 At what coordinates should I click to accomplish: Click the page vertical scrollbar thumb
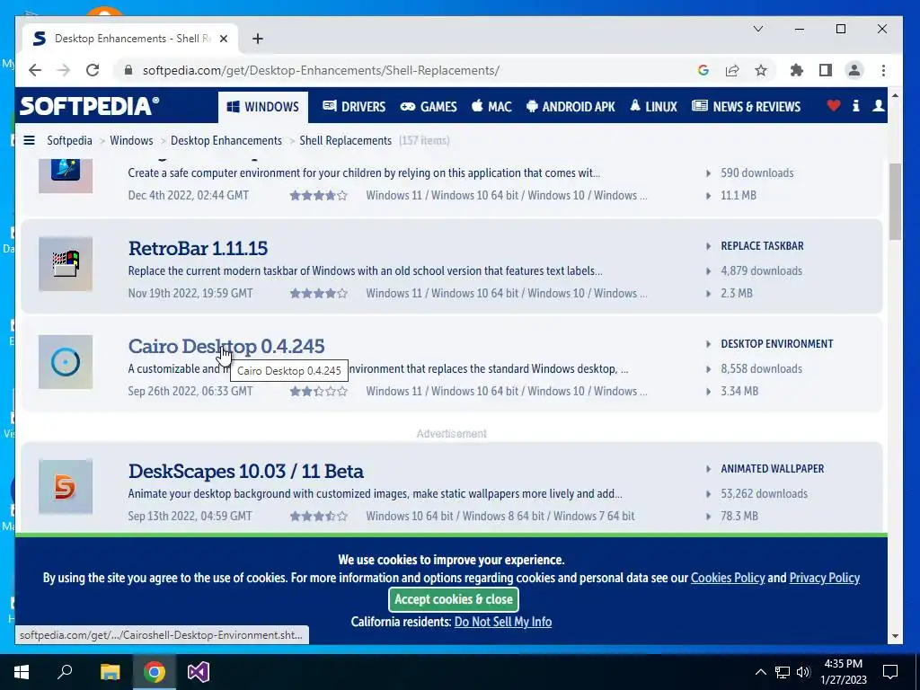[895, 201]
